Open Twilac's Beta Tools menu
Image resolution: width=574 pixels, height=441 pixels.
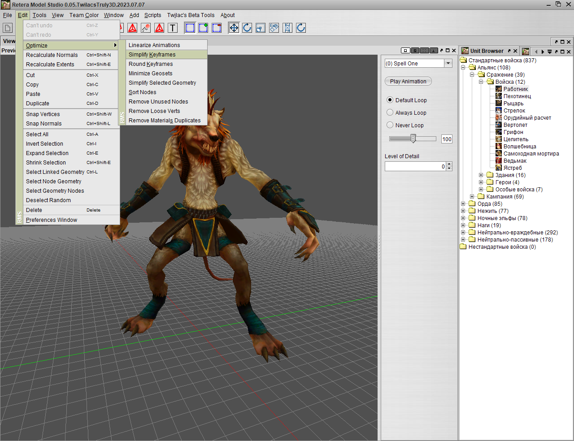tap(191, 15)
